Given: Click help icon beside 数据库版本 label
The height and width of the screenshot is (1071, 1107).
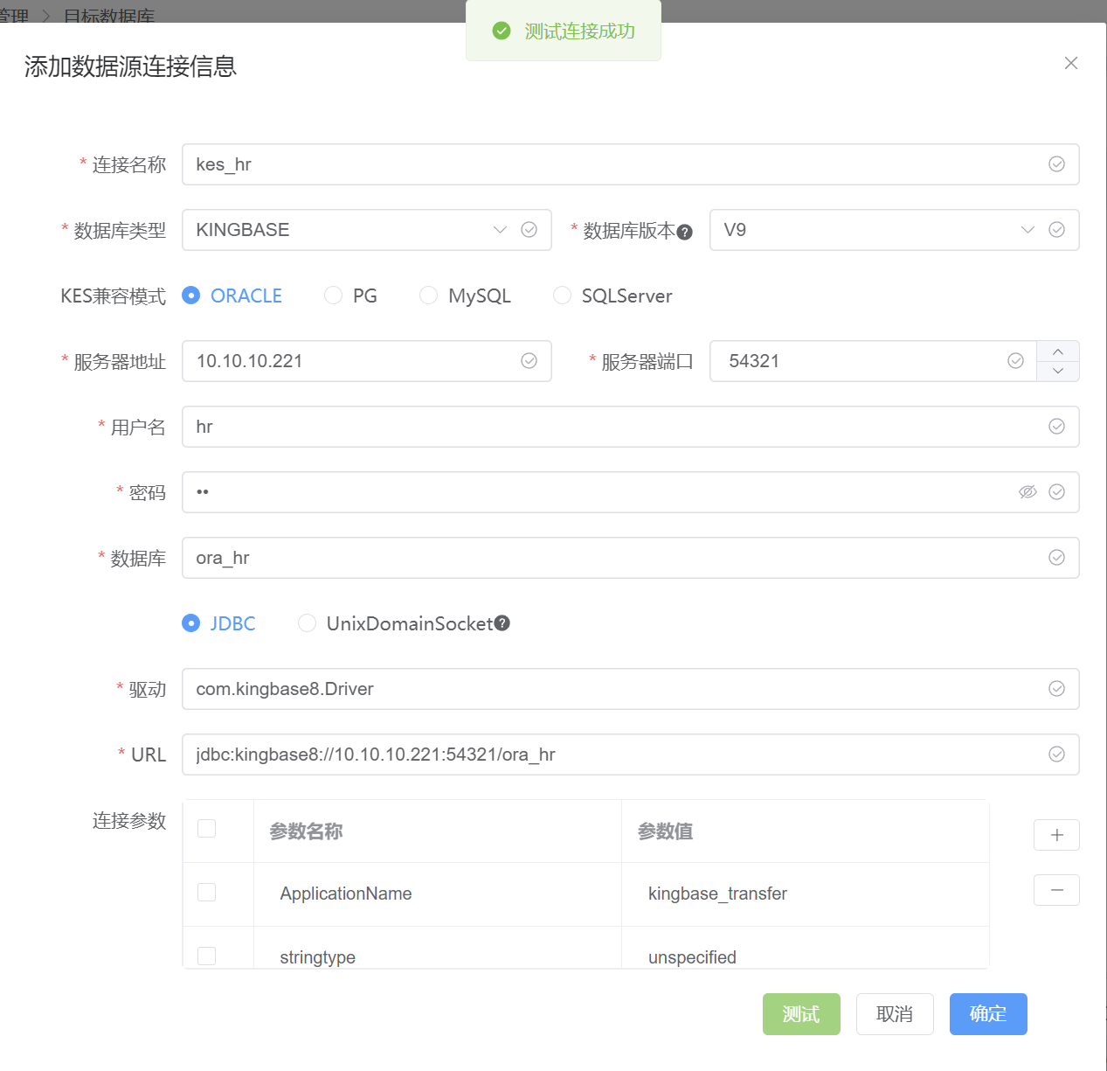Looking at the screenshot, I should coord(685,232).
